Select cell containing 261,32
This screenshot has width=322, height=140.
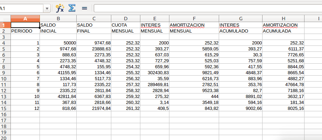pyautogui.click(x=126, y=108)
